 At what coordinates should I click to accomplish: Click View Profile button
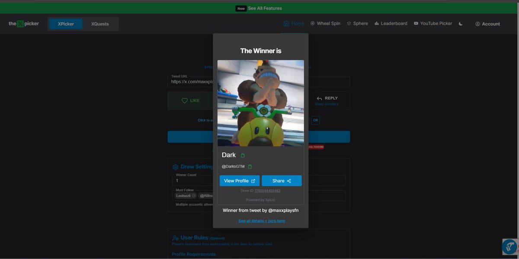[240, 181]
